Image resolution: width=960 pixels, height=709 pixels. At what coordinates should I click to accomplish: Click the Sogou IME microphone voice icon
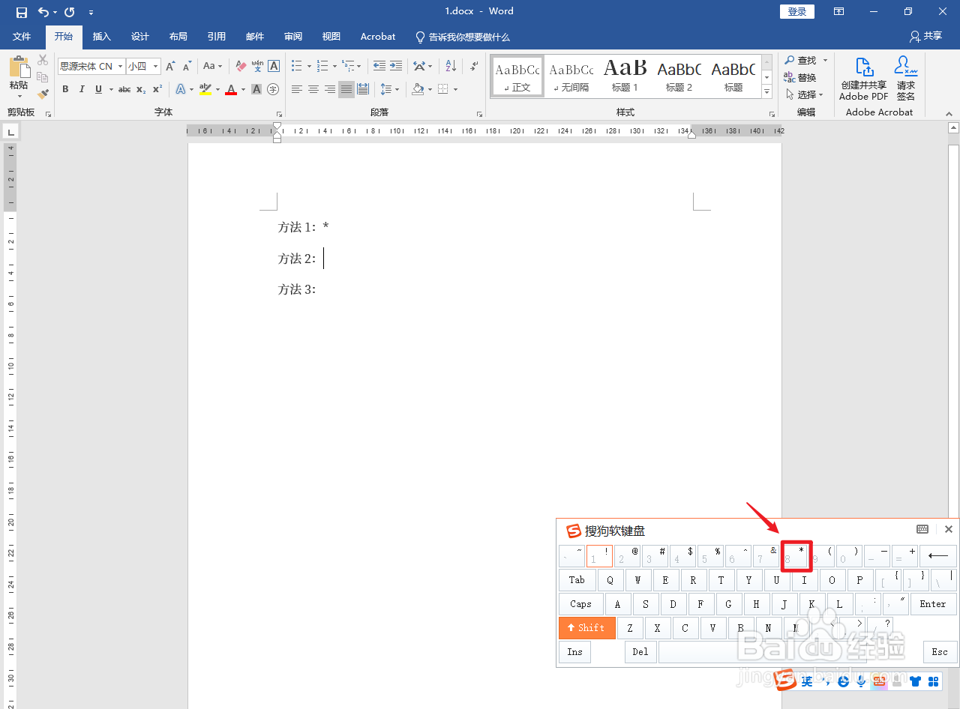click(861, 681)
